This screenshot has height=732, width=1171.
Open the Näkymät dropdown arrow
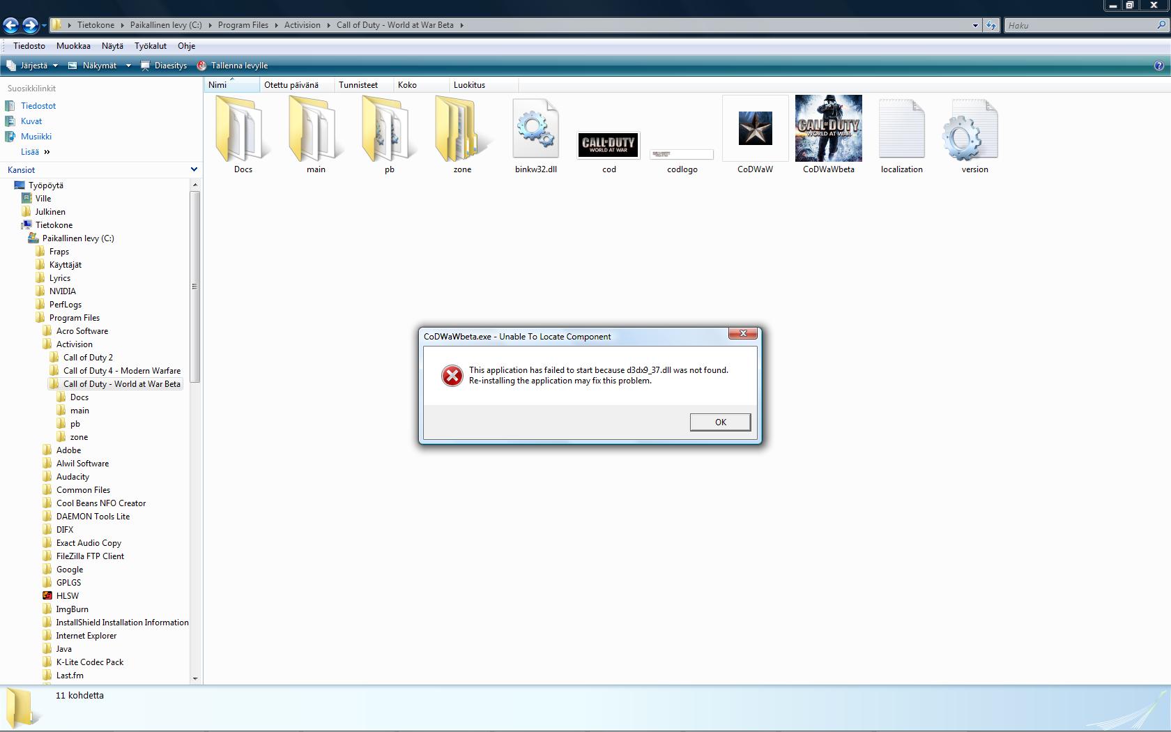point(128,66)
